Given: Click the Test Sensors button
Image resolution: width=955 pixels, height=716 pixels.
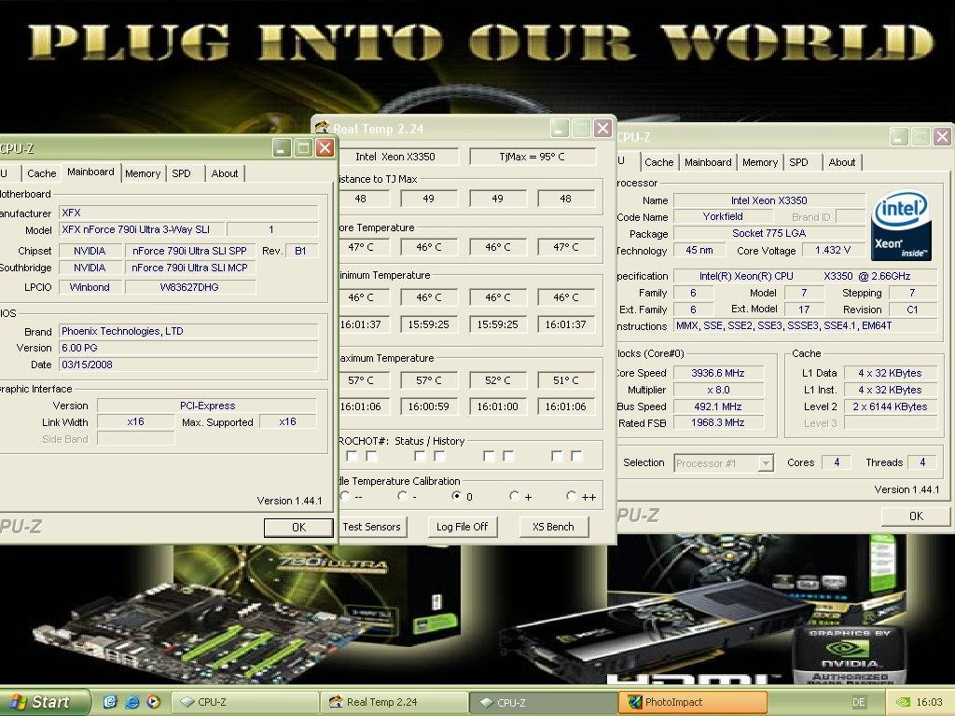Looking at the screenshot, I should [371, 527].
